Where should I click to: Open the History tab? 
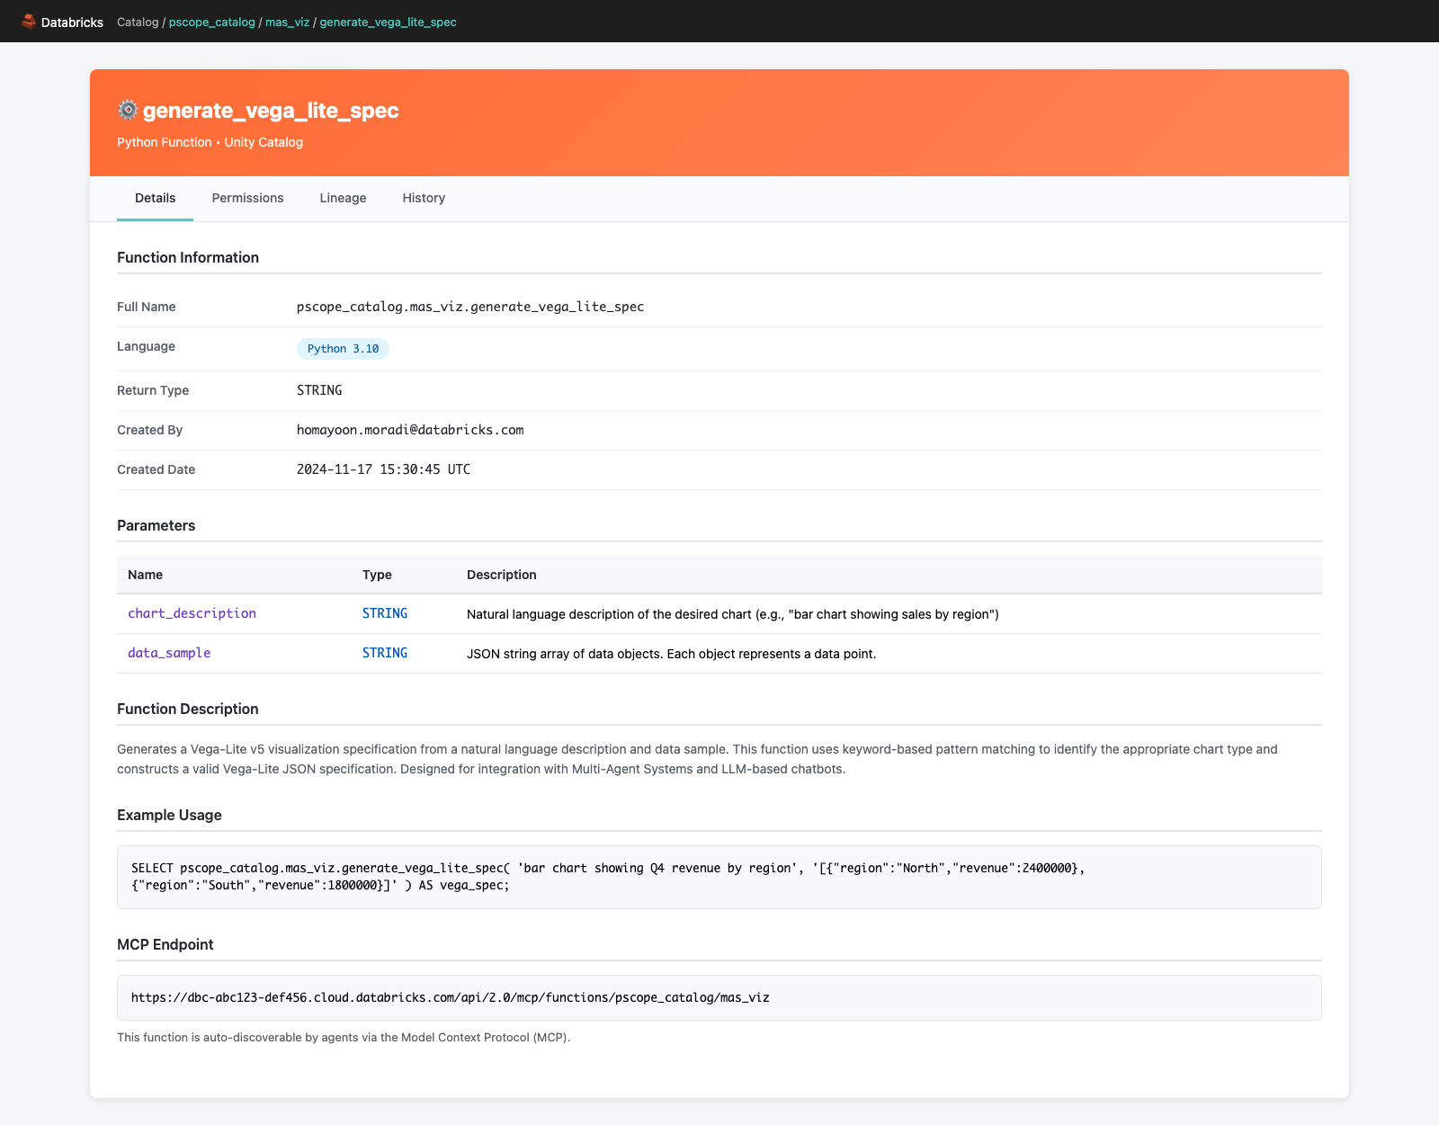point(424,198)
